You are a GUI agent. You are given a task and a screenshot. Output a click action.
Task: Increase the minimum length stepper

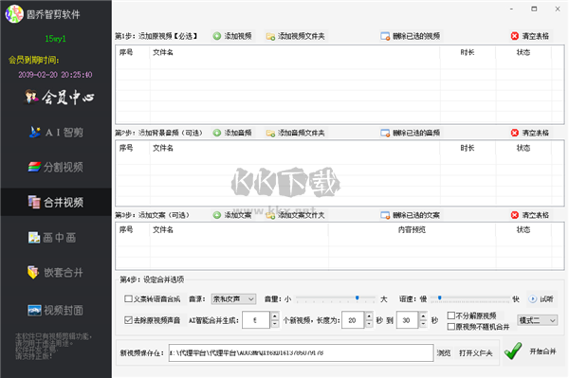pos(369,316)
